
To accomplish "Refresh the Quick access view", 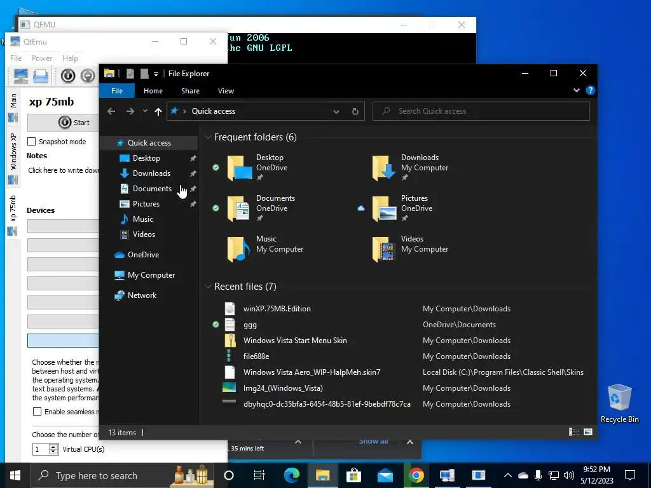I will [355, 111].
